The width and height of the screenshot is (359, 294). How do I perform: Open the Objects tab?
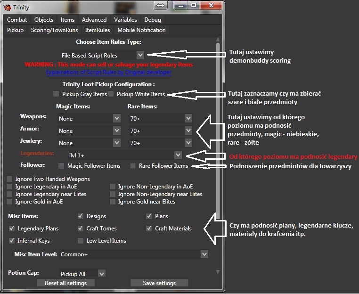[44, 20]
